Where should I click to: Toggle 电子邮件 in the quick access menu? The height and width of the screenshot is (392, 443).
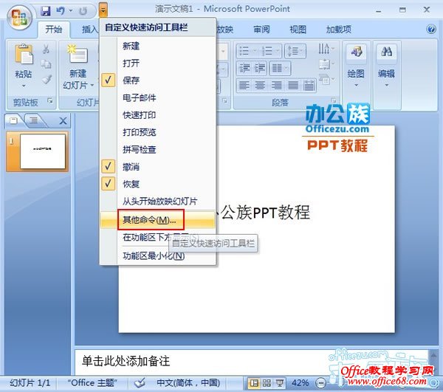click(x=158, y=97)
